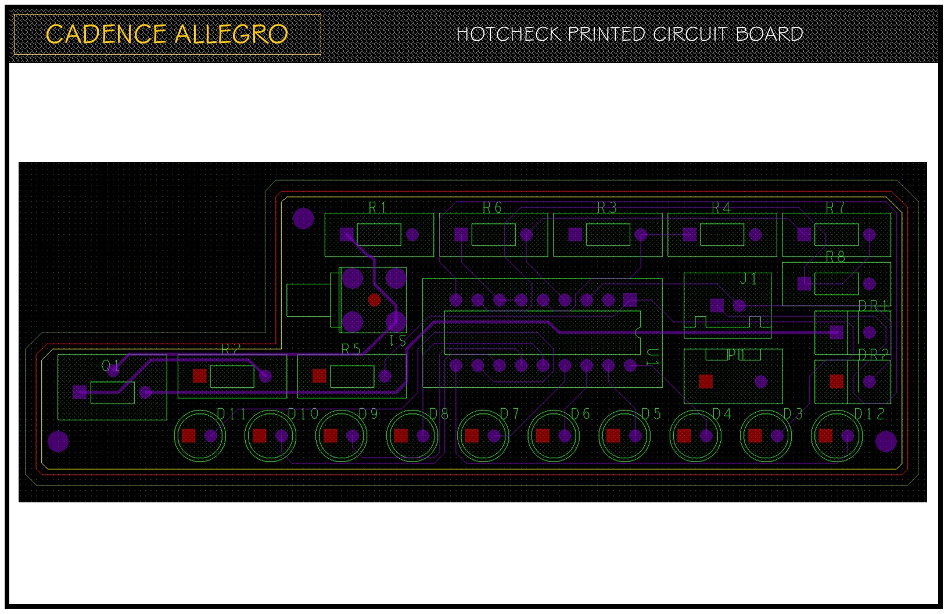Click the R1 resistor footprint
Screen dimensions: 948x614
tap(379, 235)
